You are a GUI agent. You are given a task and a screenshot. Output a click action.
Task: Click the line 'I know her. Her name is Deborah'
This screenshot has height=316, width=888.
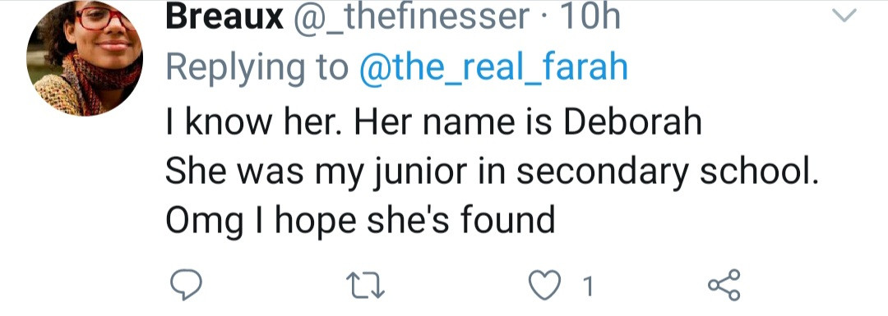(433, 122)
